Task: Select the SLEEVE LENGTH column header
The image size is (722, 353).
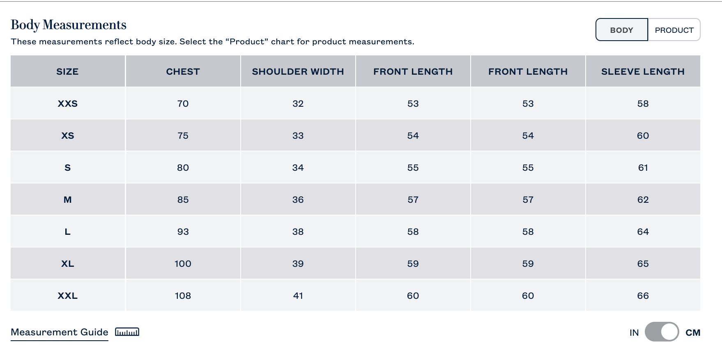Action: [643, 71]
